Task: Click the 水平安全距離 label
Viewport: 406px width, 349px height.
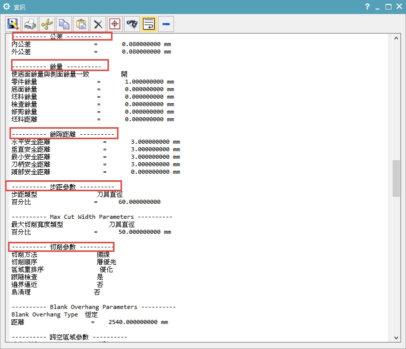Action: (31, 142)
